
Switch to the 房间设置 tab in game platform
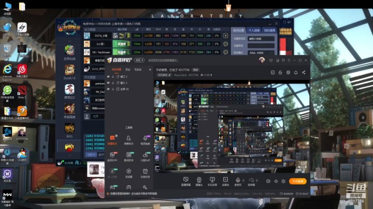tap(238, 31)
